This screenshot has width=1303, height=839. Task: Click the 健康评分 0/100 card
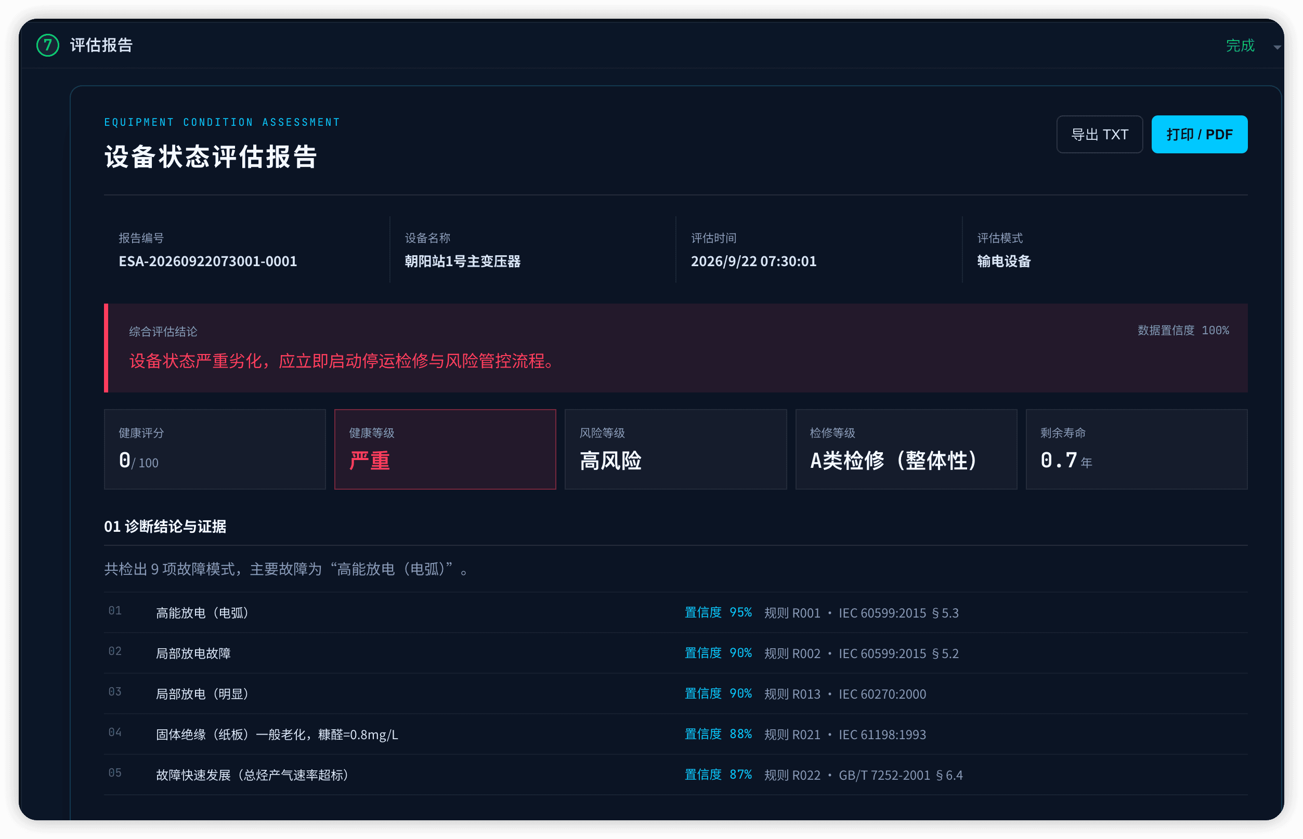click(215, 449)
